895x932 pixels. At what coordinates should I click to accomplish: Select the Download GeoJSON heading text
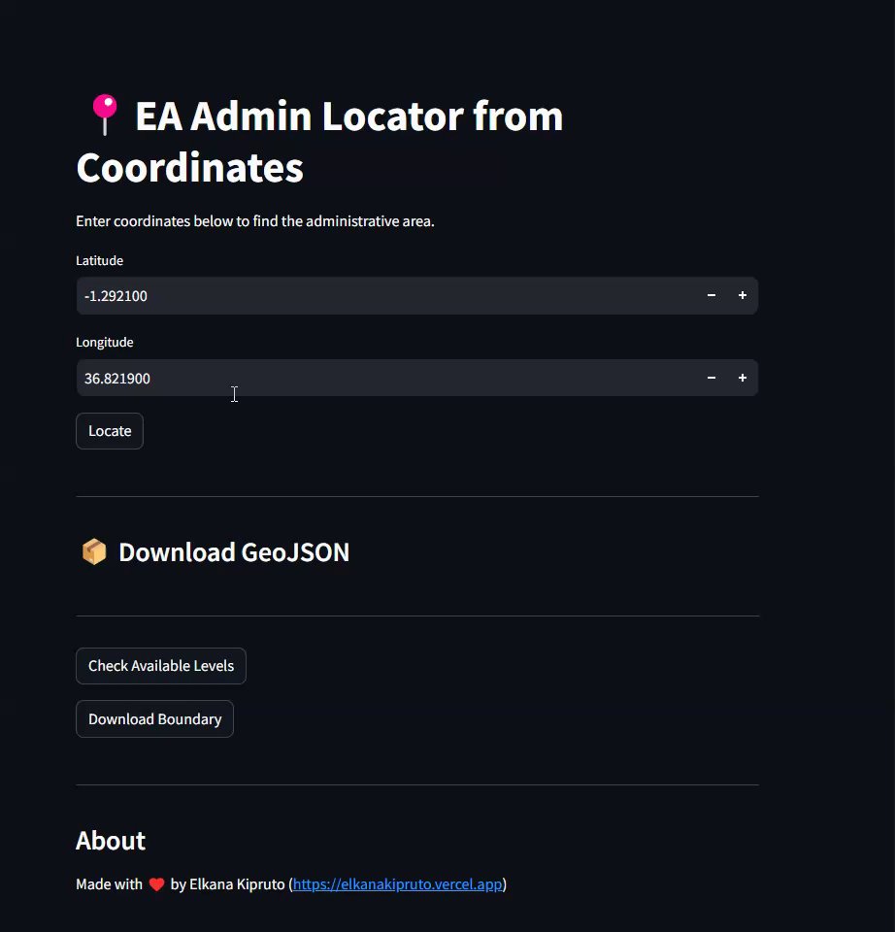click(x=234, y=552)
